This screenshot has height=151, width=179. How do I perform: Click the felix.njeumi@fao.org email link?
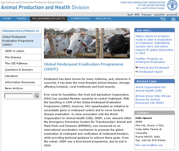pyautogui.click(x=149, y=145)
